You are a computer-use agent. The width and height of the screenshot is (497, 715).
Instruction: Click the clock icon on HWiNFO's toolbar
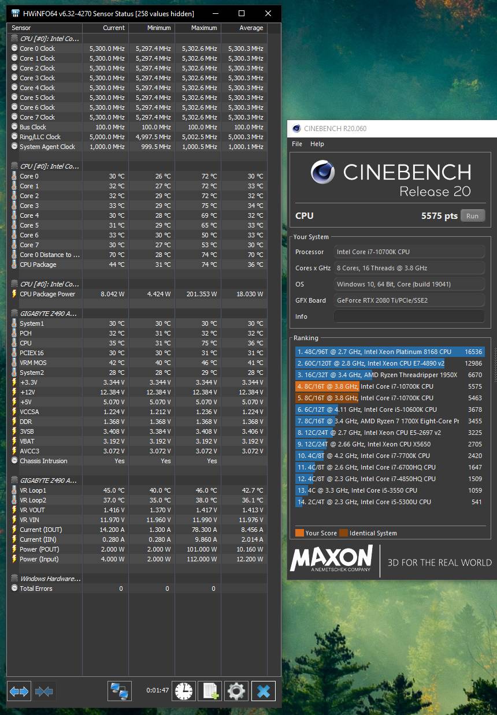(183, 691)
